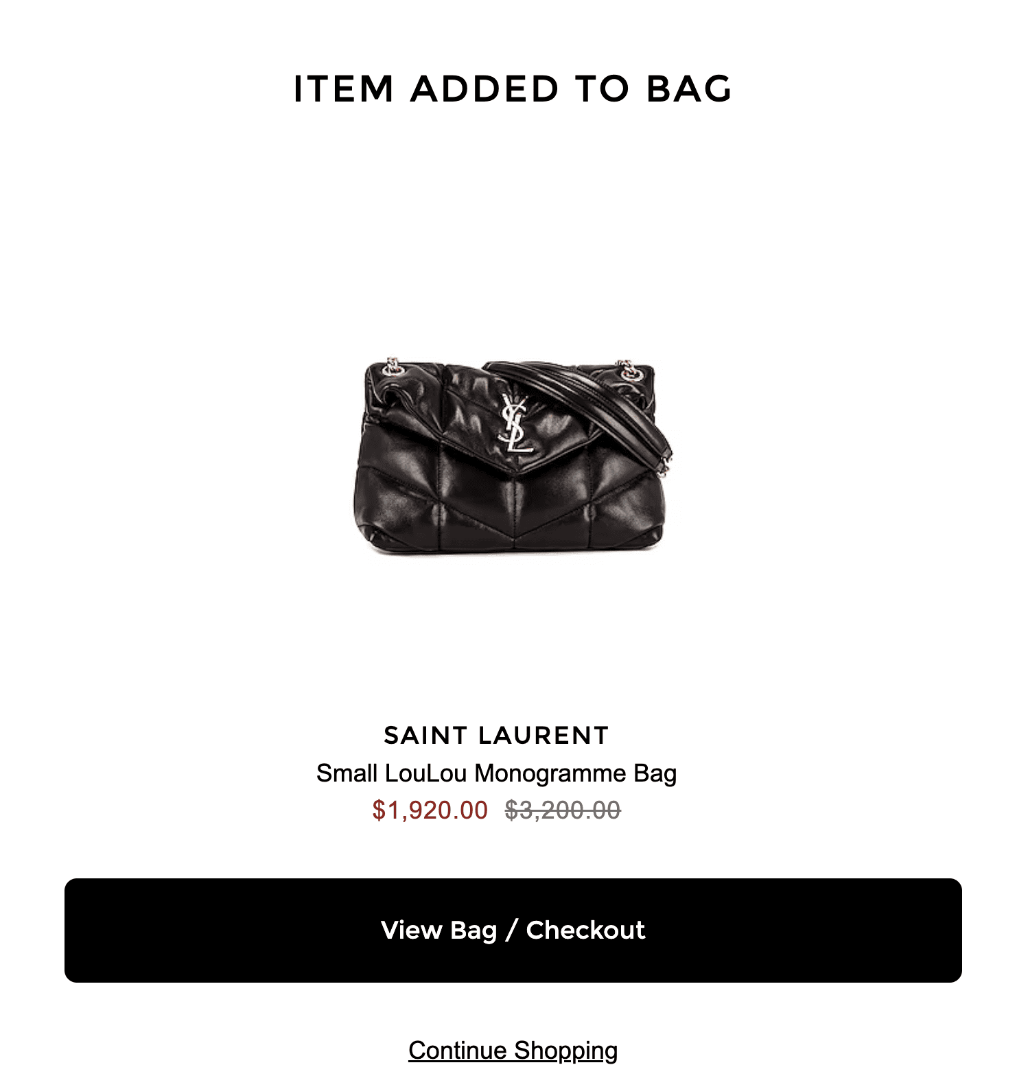Click the word Shopping in underlined link

click(566, 1051)
